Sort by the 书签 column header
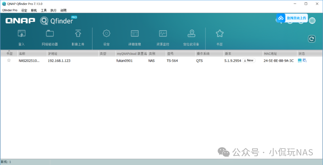The image size is (323, 165). 9,54
